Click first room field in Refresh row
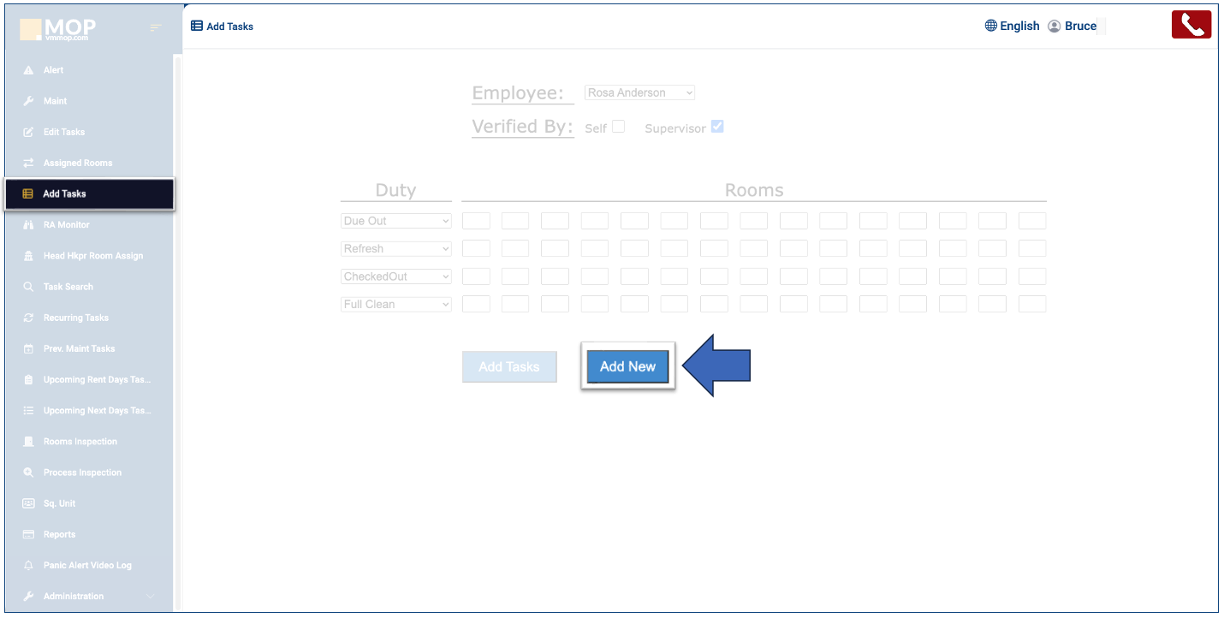The image size is (1224, 618). (x=476, y=248)
